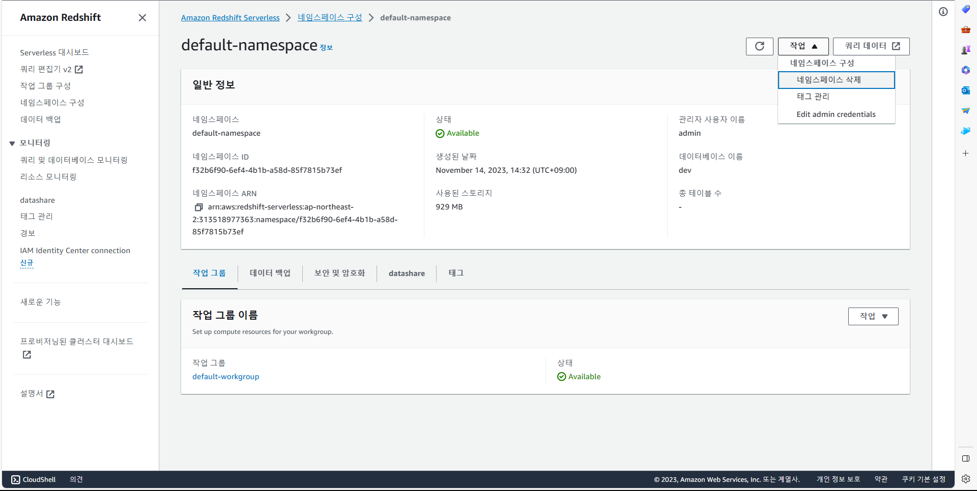Click the refresh button beside the actions menu
977x491 pixels.
pos(759,46)
